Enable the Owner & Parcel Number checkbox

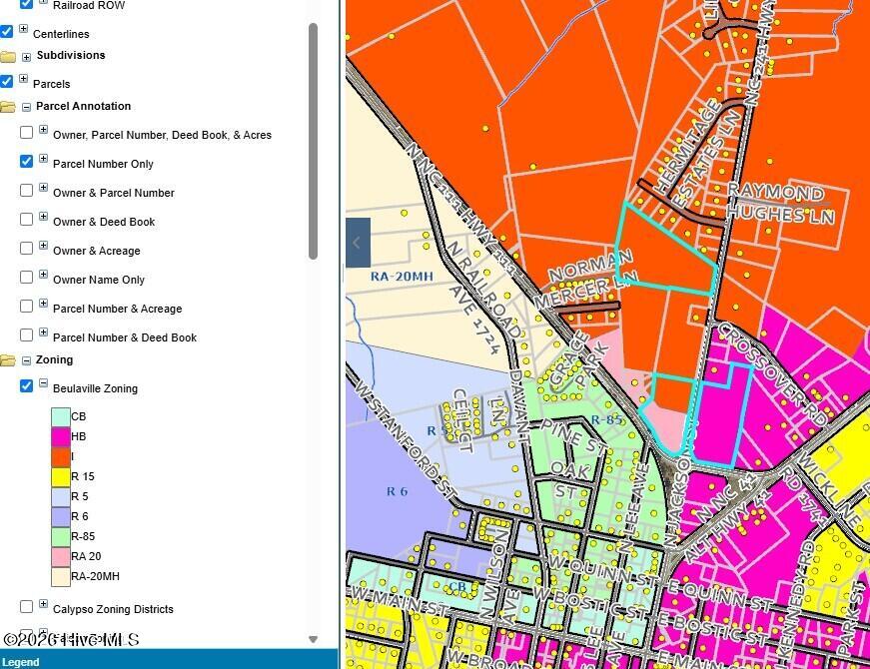tap(26, 190)
